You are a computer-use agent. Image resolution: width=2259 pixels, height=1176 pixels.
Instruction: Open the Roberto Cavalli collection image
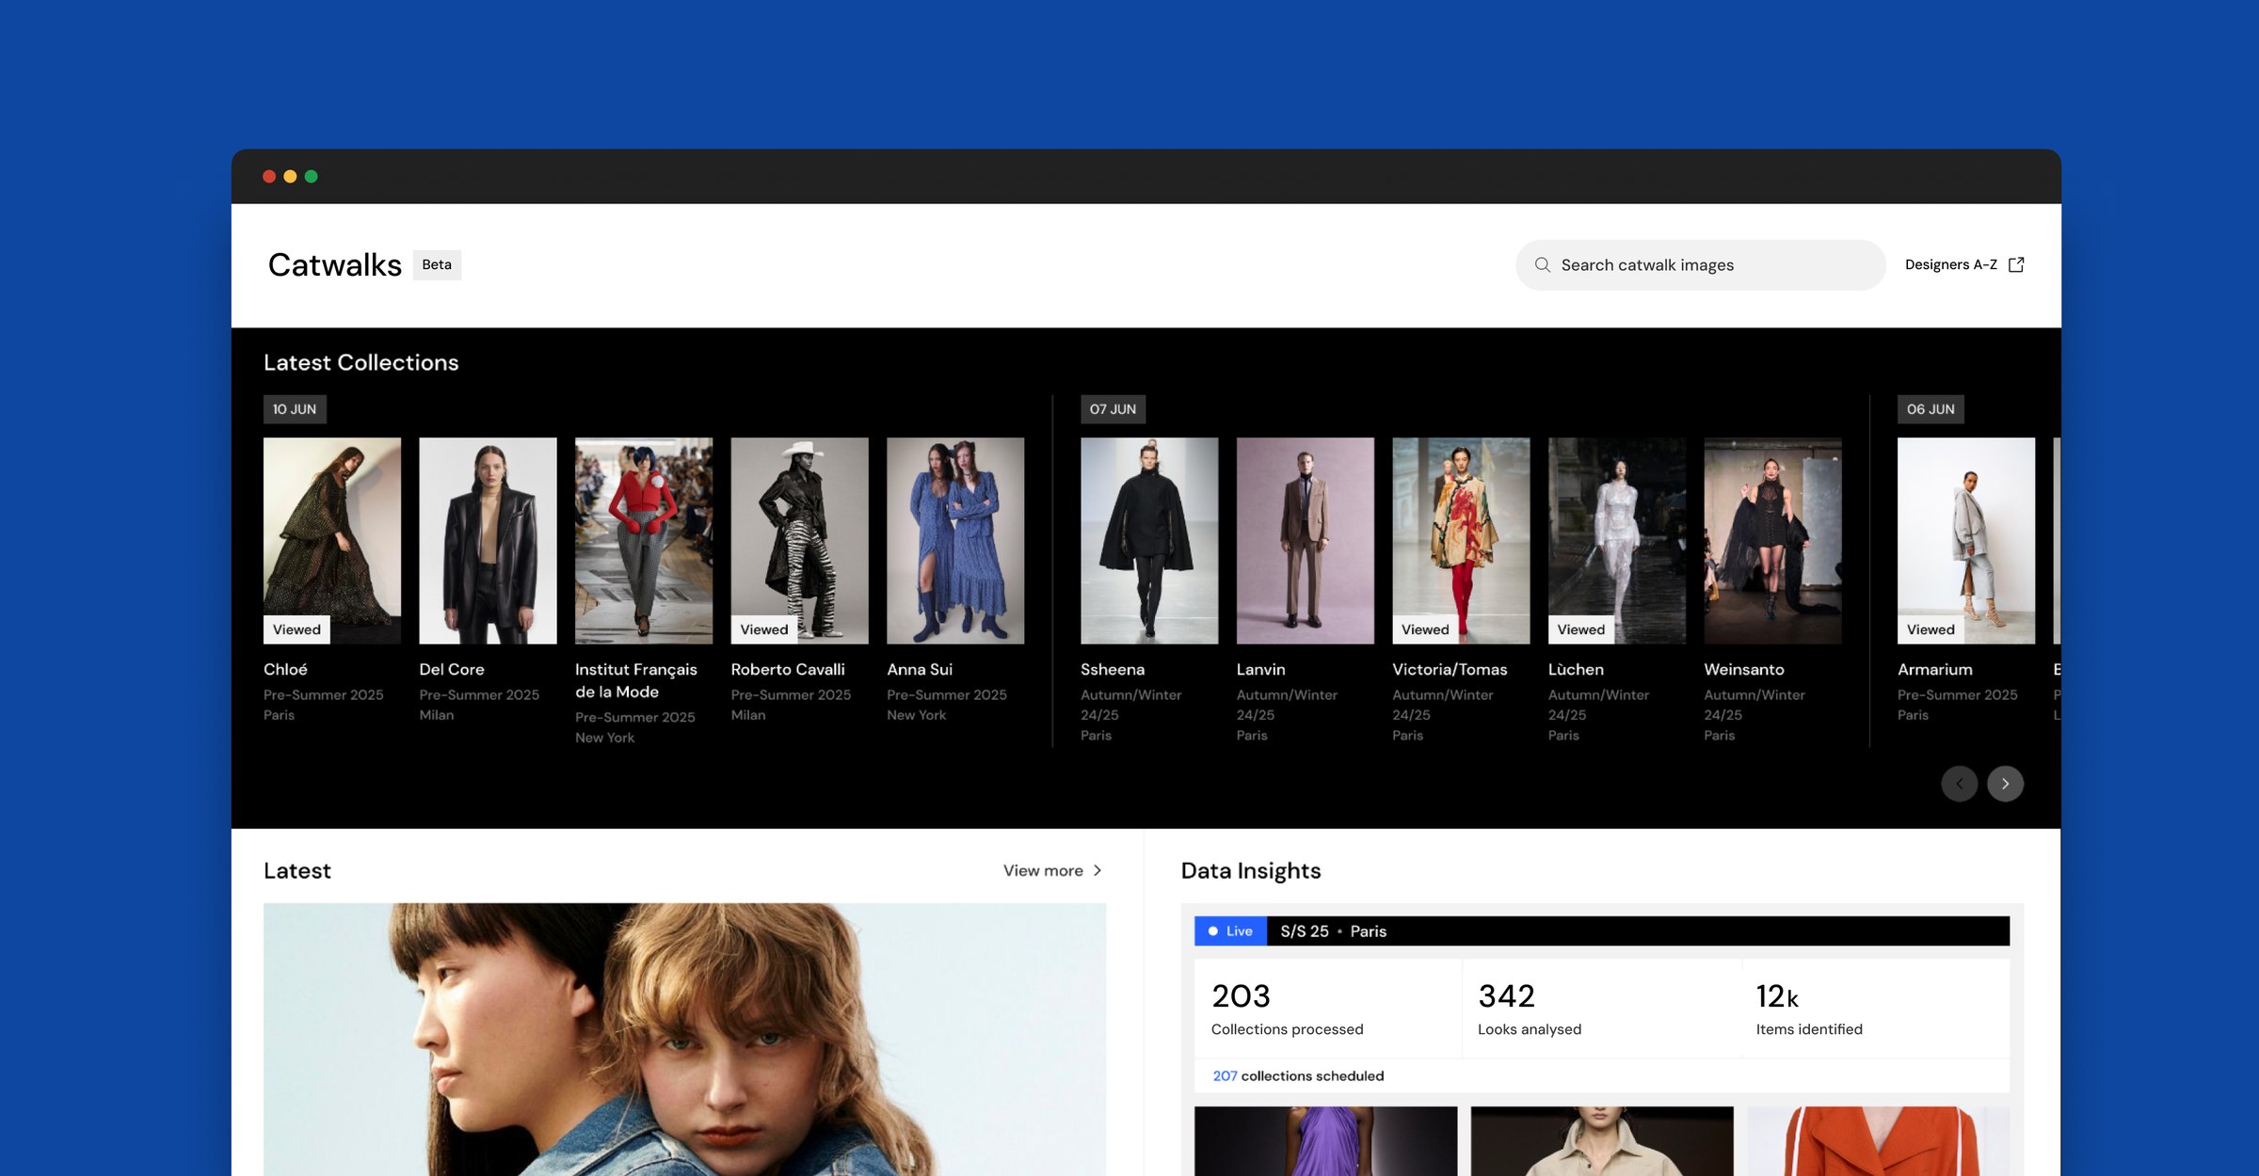[x=800, y=541]
